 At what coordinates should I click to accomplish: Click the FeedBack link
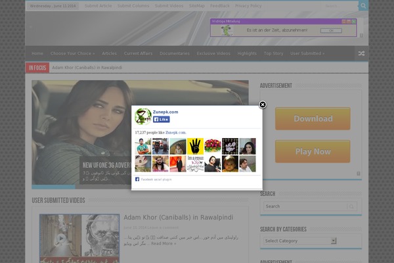tap(220, 5)
